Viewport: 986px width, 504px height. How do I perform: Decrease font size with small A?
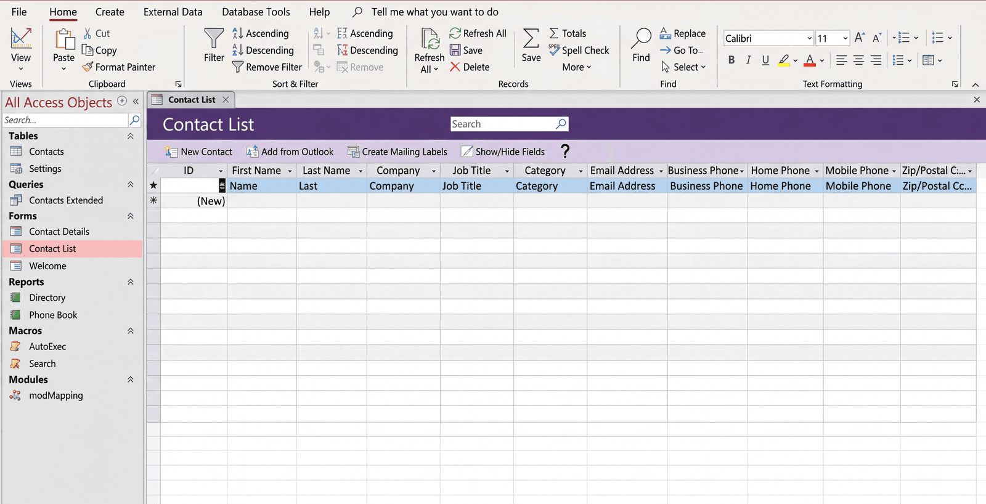pos(877,38)
